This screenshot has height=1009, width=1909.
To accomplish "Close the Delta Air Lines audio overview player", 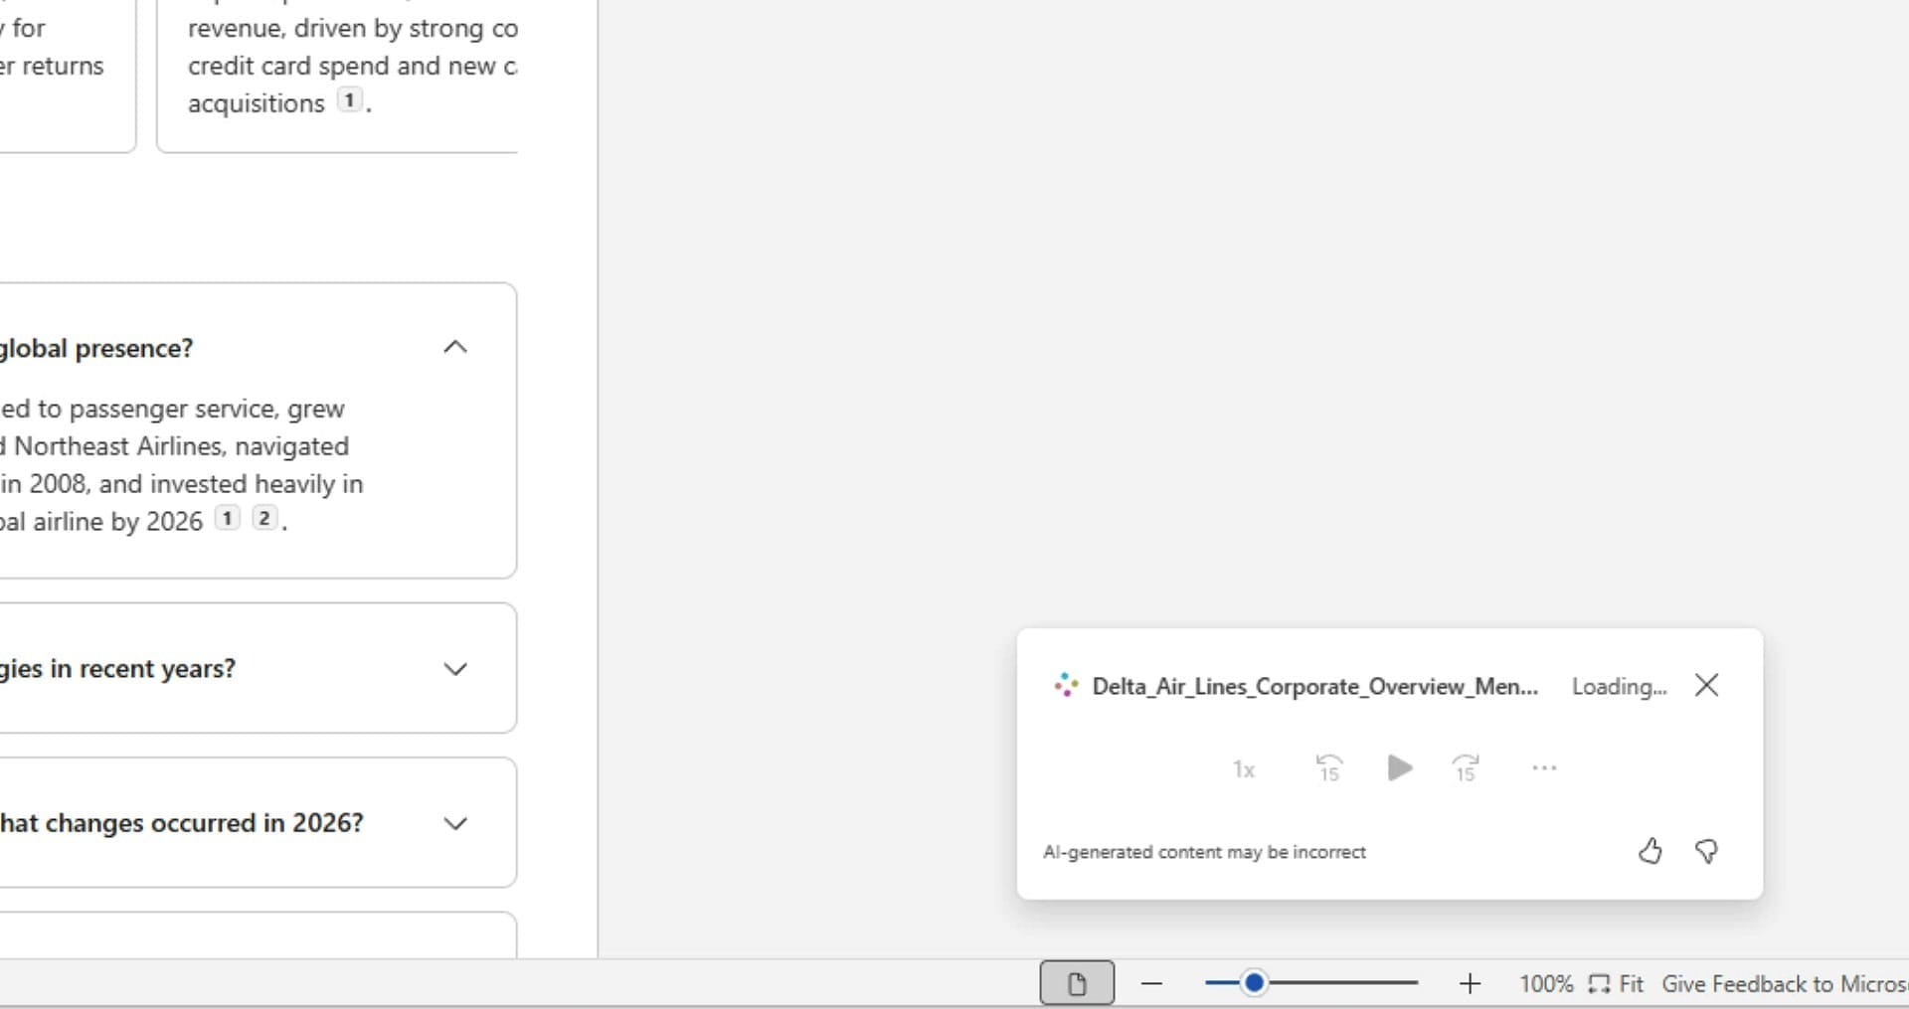I will 1706,685.
